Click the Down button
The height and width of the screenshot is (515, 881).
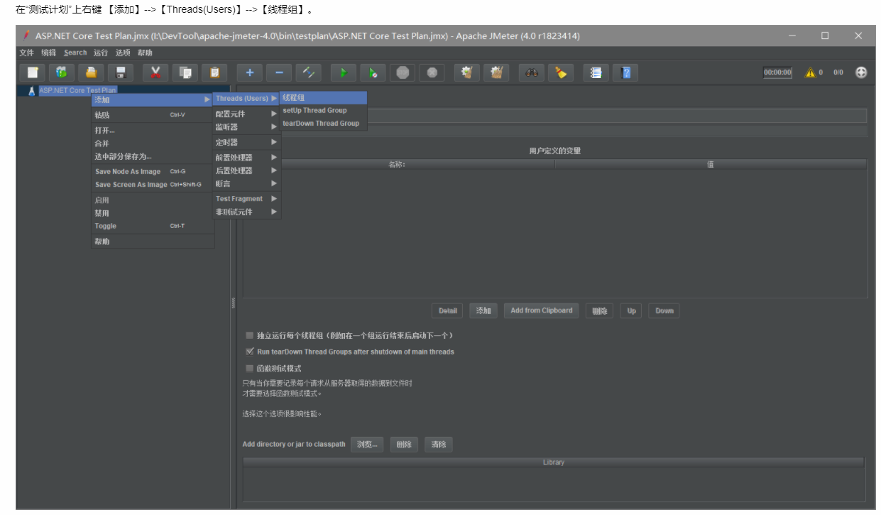[x=664, y=311]
